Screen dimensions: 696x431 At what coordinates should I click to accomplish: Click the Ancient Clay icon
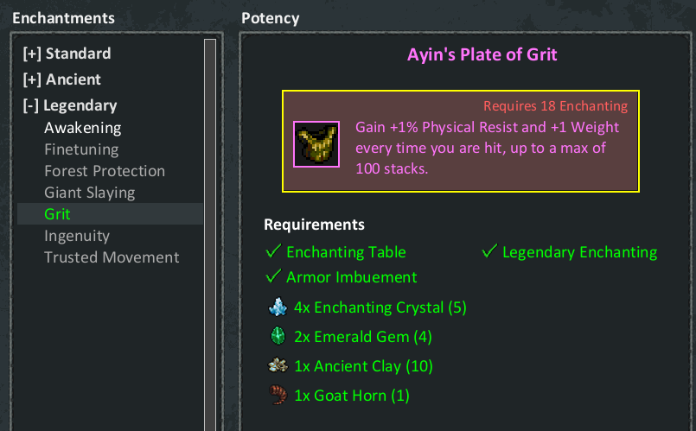point(278,366)
